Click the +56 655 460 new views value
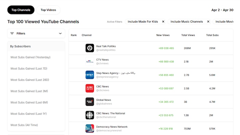240x135 pixels. point(166,75)
